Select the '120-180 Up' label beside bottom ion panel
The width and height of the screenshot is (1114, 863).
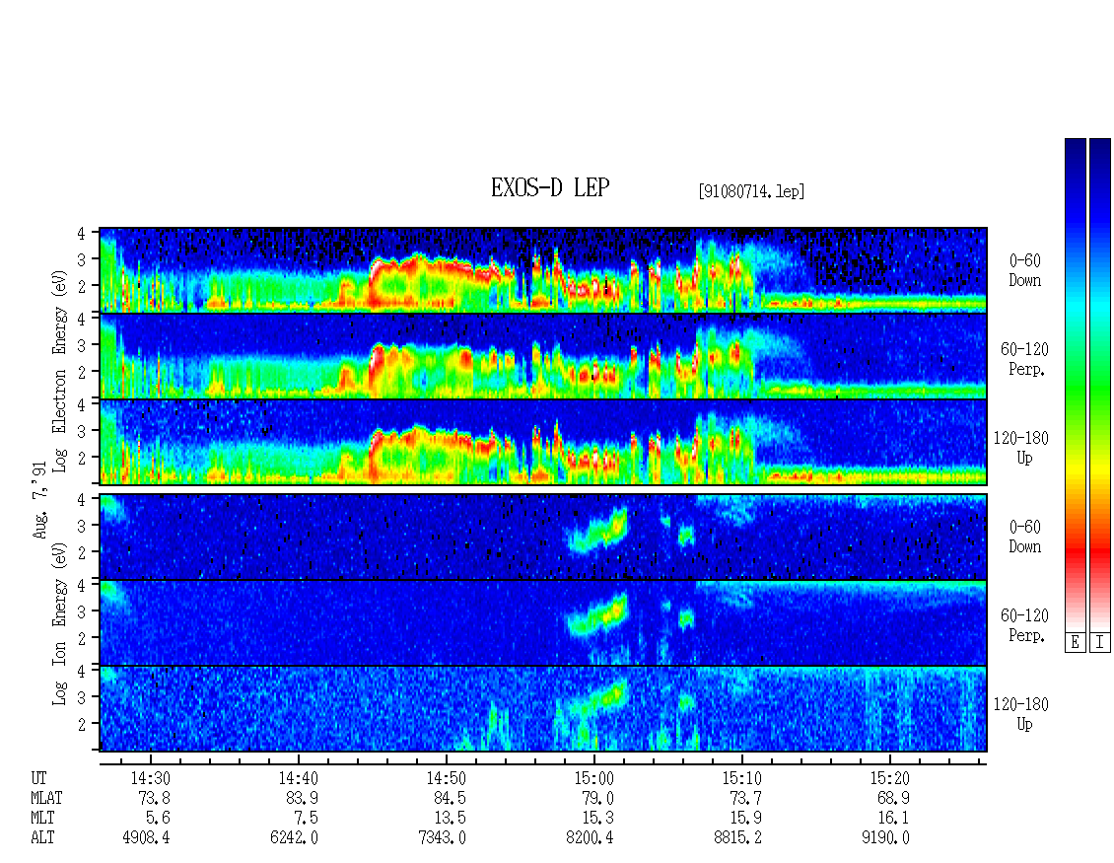(x=1020, y=714)
